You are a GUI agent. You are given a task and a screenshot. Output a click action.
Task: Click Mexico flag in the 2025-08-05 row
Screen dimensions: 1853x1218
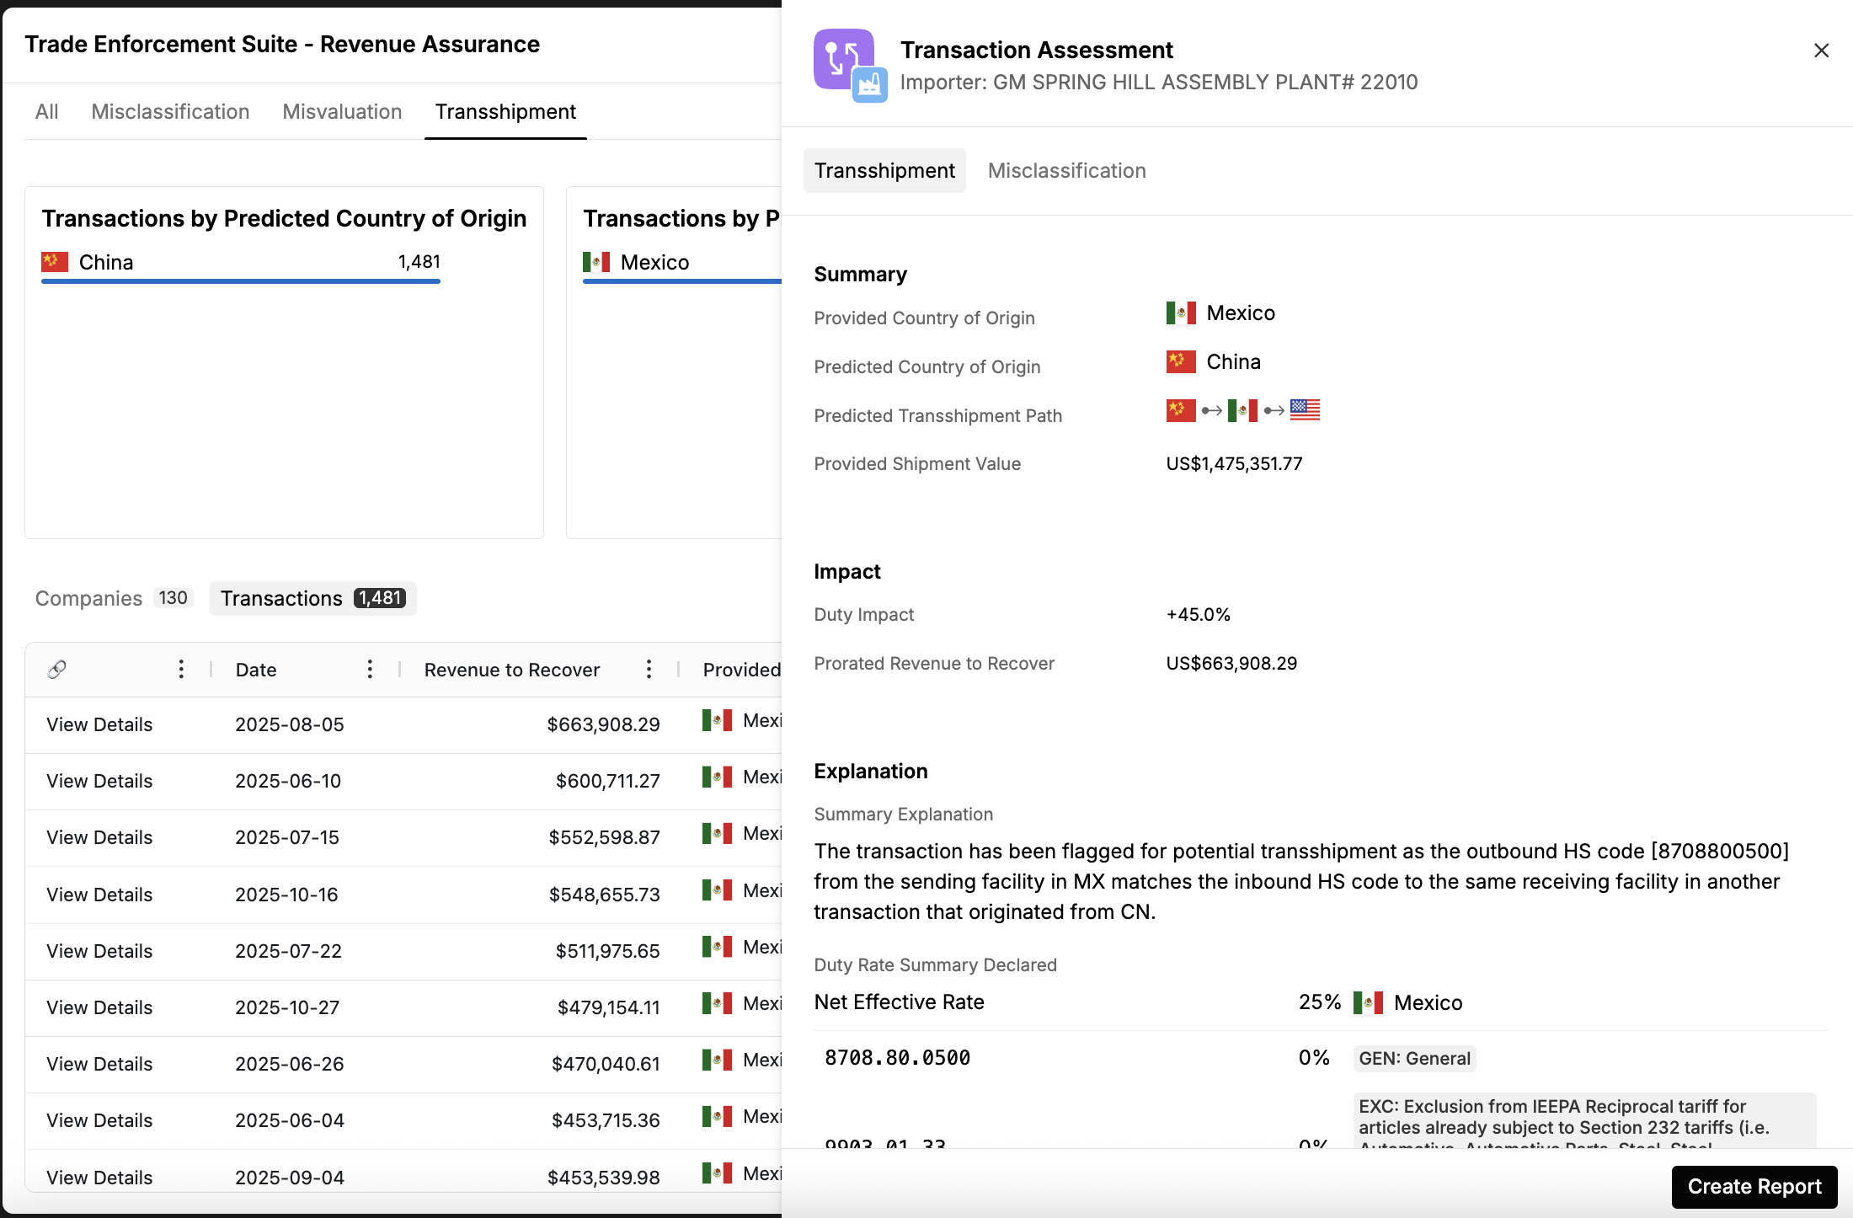tap(717, 720)
